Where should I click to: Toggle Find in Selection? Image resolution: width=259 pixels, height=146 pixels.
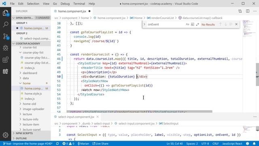coord(231,24)
